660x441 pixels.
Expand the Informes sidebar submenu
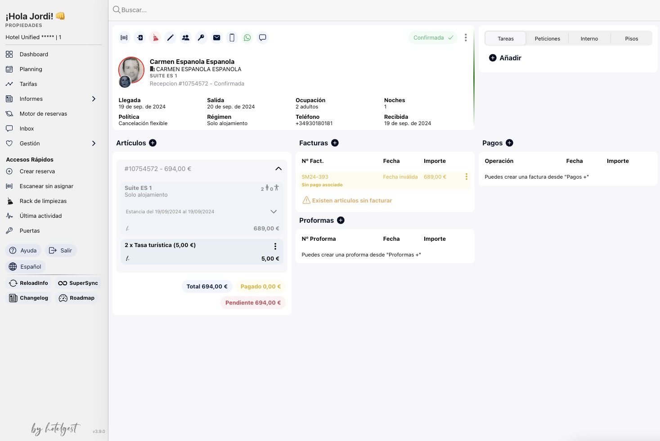(x=94, y=99)
